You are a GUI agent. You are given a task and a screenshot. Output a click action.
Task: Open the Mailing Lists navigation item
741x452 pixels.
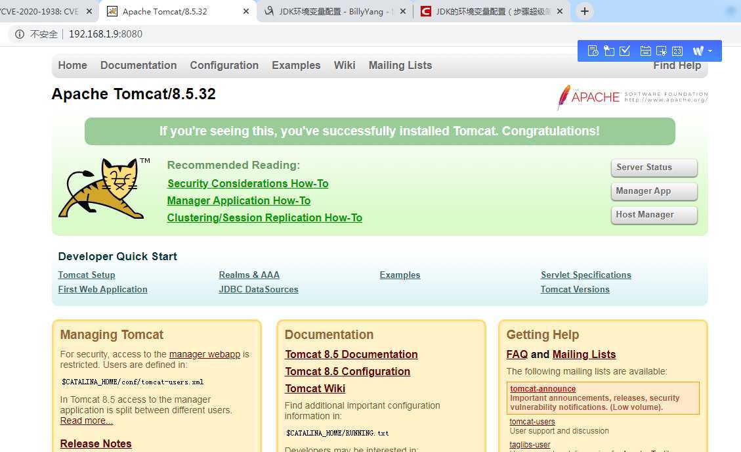(x=400, y=65)
